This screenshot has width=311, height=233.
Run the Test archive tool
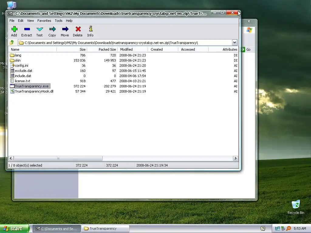point(40,29)
